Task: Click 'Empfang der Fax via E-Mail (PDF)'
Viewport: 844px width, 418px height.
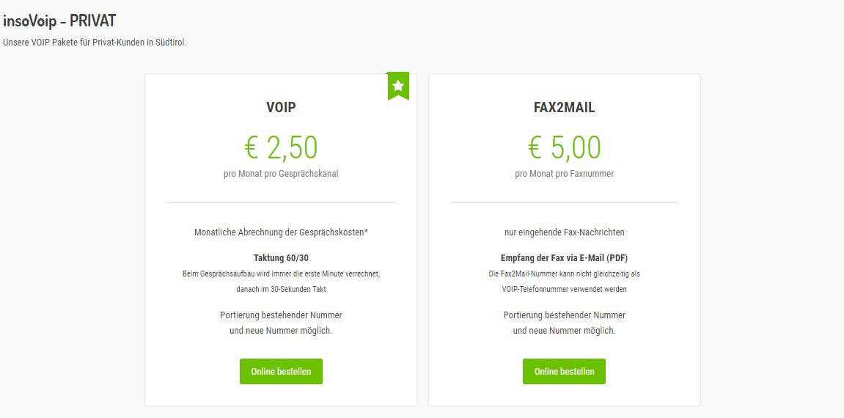Action: tap(564, 258)
